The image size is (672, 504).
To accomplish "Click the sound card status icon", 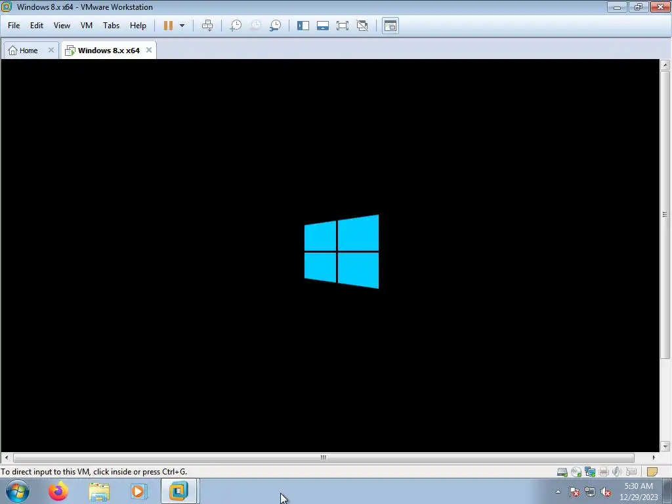I will pyautogui.click(x=617, y=472).
